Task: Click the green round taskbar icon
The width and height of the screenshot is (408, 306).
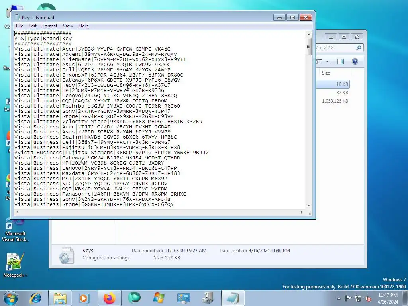Action: pos(134,298)
